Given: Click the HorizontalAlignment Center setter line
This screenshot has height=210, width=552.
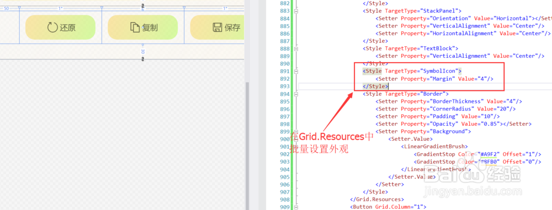Looking at the screenshot, I should pyautogui.click(x=463, y=34).
